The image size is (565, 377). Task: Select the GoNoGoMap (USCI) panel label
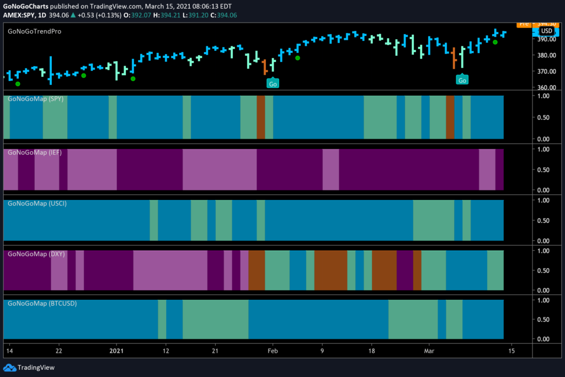[x=37, y=203]
